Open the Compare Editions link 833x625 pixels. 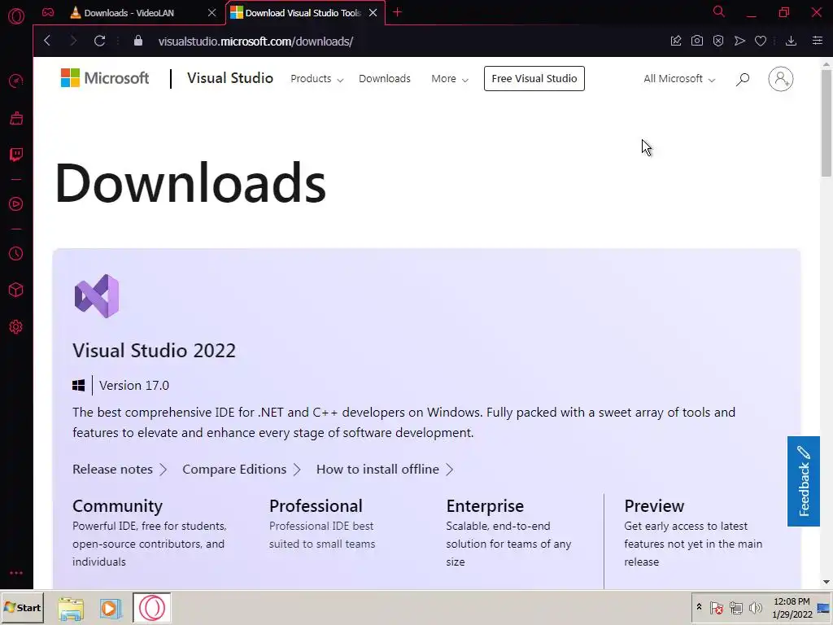241,470
